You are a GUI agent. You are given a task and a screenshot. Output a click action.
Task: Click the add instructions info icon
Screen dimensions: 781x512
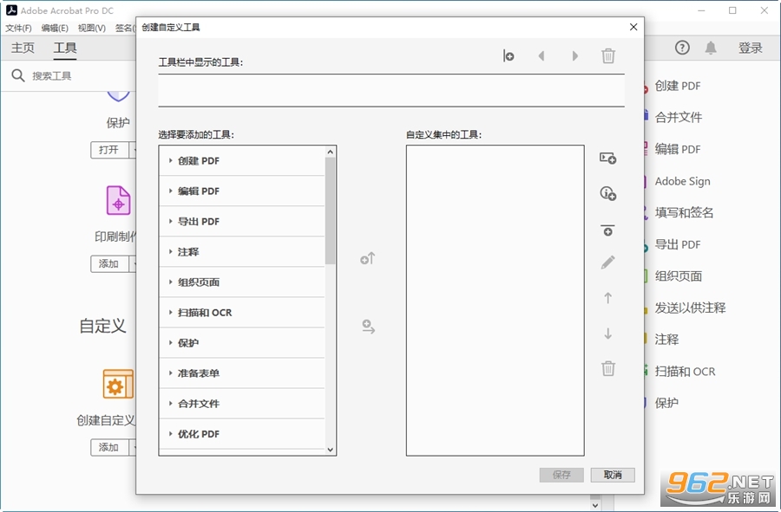(x=607, y=193)
